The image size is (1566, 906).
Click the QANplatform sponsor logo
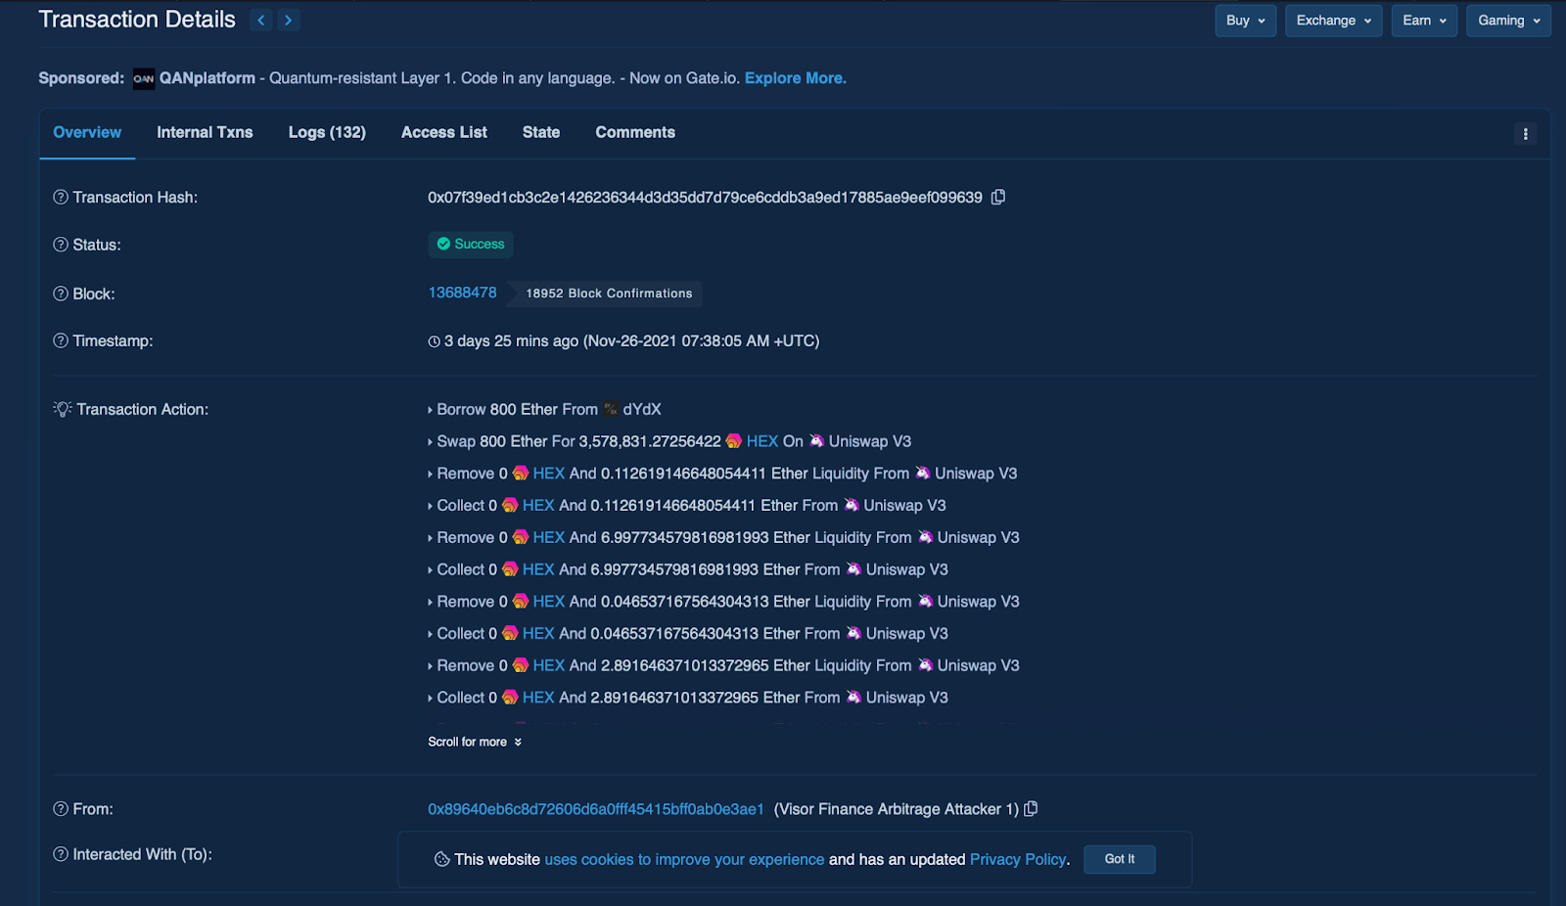point(144,78)
